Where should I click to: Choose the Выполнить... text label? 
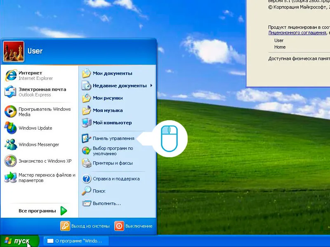107,203
